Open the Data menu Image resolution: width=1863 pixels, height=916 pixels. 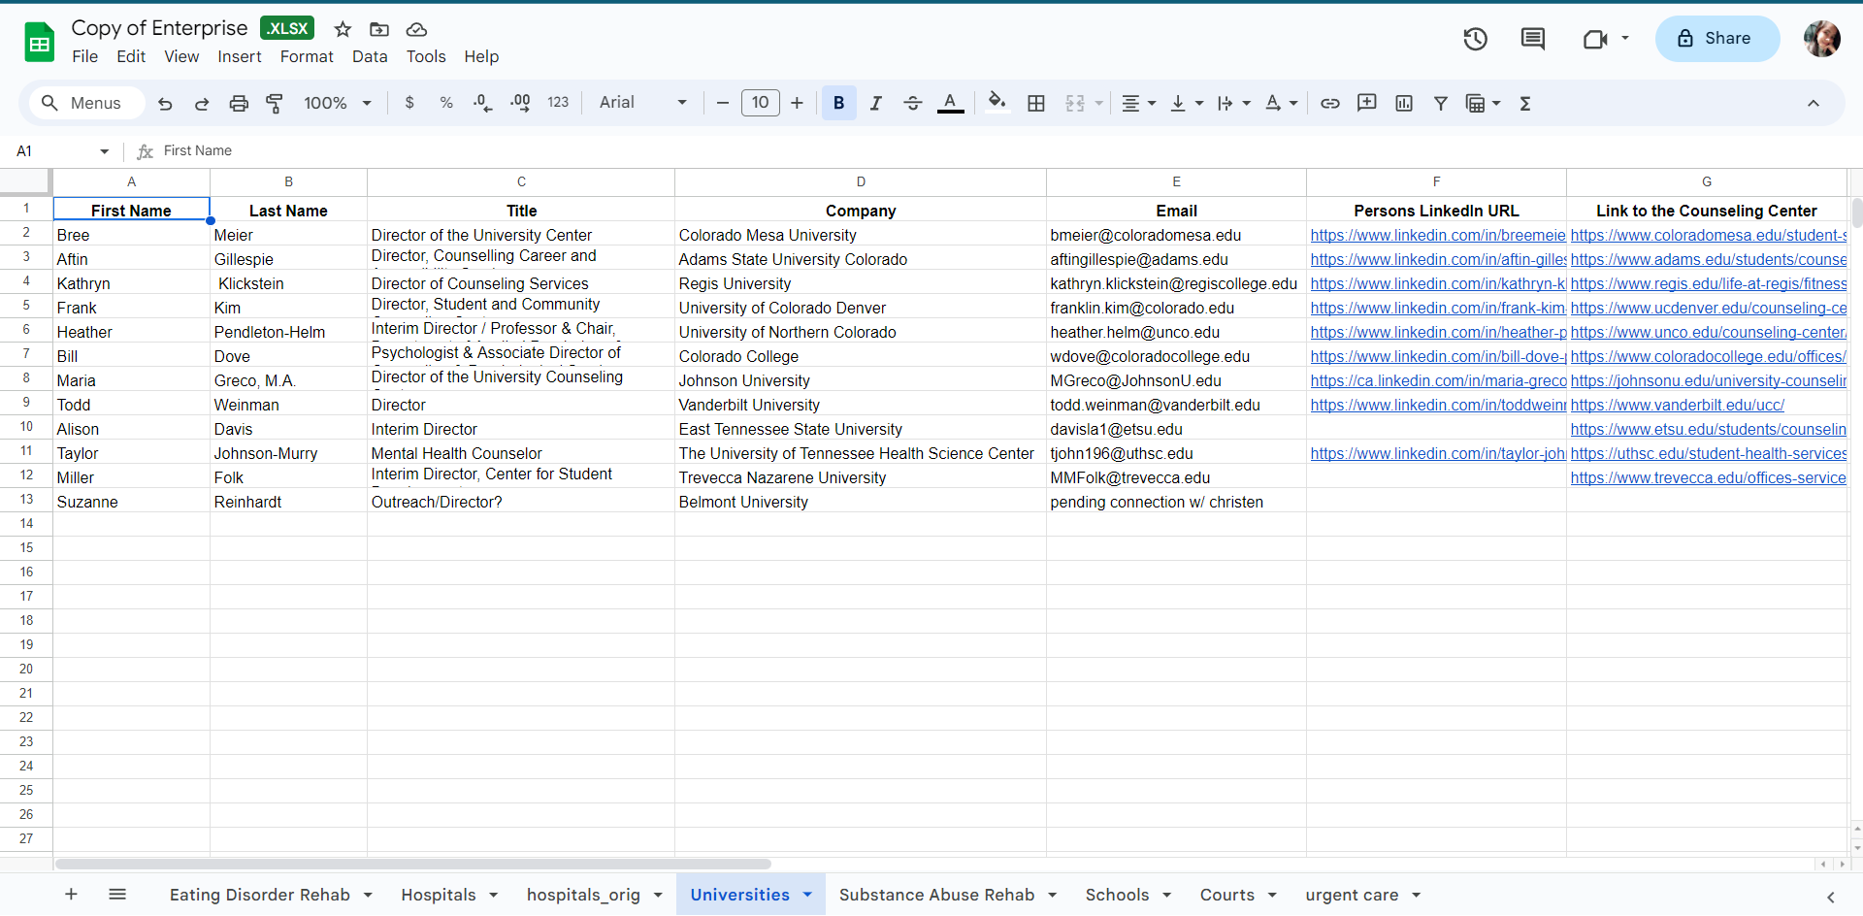[370, 56]
